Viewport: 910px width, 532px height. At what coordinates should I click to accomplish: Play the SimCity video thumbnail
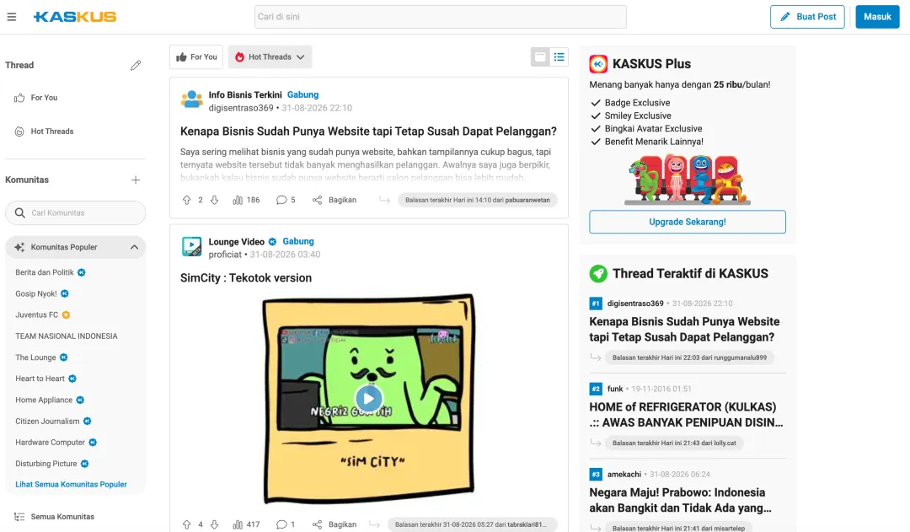pyautogui.click(x=368, y=399)
